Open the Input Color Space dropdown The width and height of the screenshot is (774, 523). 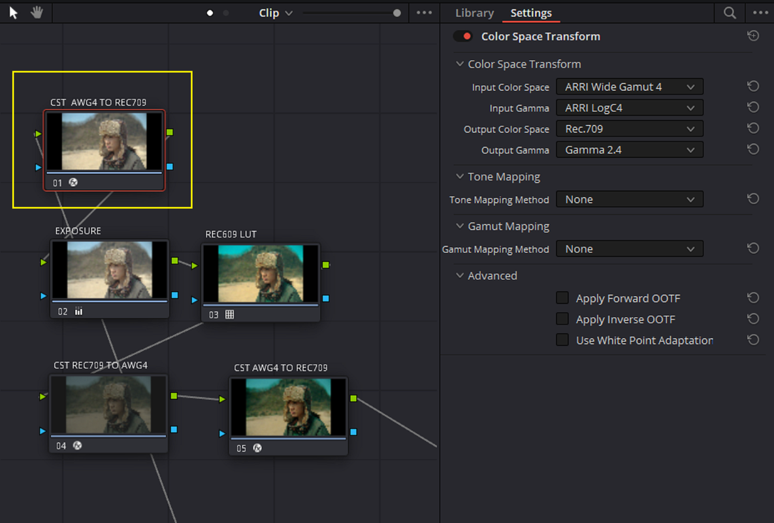pos(630,87)
